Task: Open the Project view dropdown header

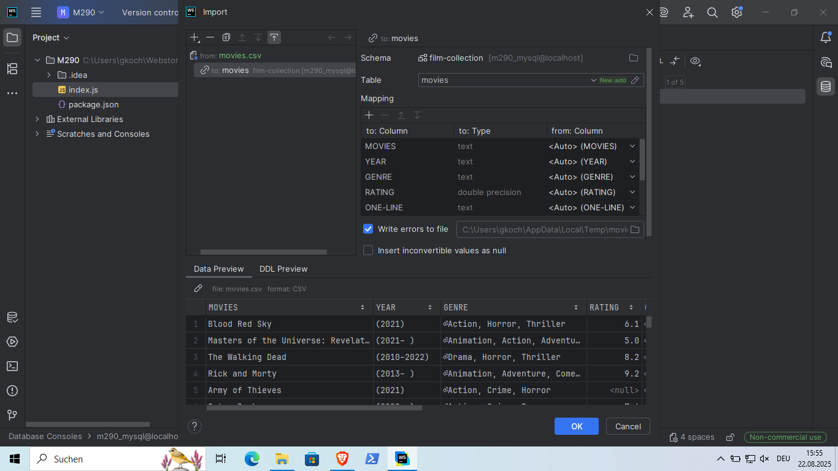Action: tap(51, 37)
